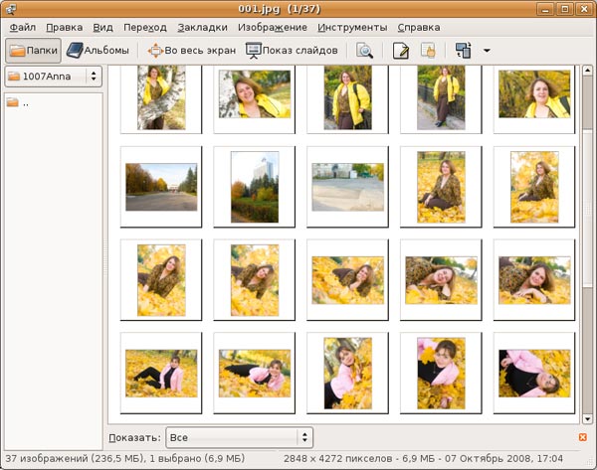
Task: Select last thumbnail in third row
Action: 534,280
